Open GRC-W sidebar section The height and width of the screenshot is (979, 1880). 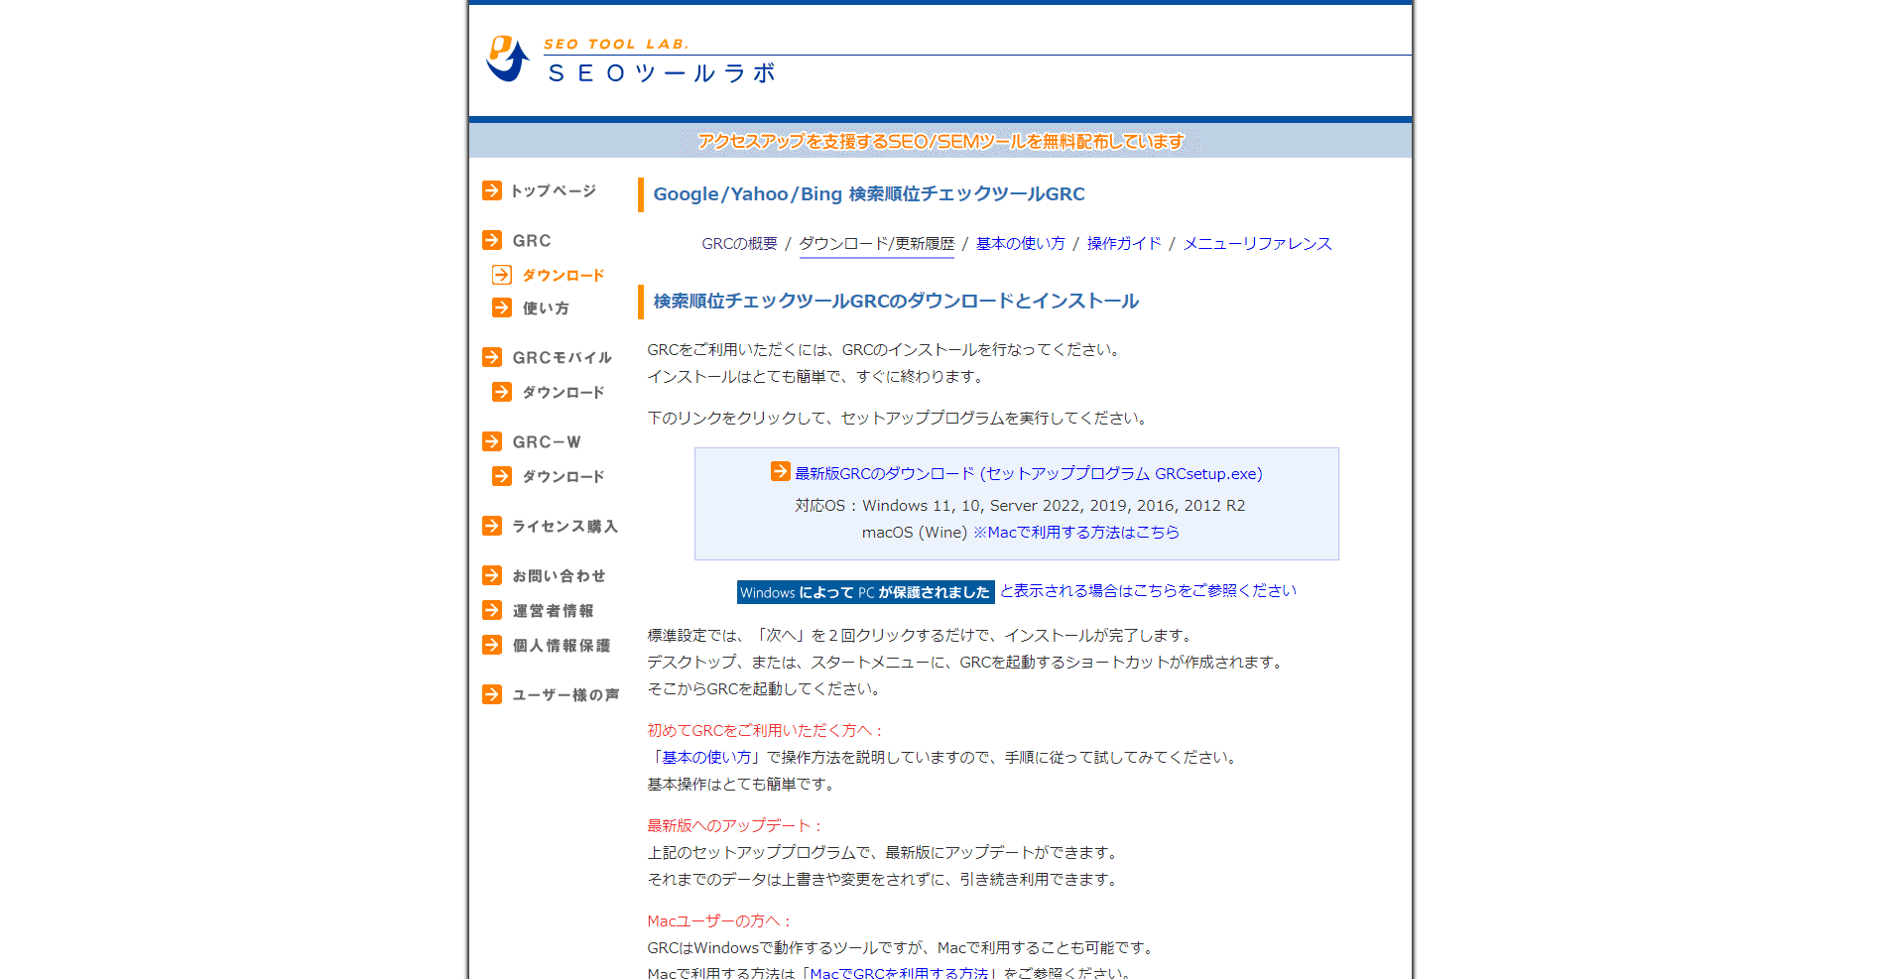pos(547,442)
